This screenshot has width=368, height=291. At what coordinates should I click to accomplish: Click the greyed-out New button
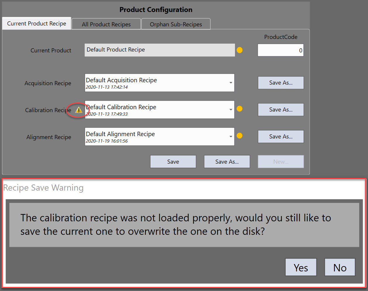(x=281, y=162)
